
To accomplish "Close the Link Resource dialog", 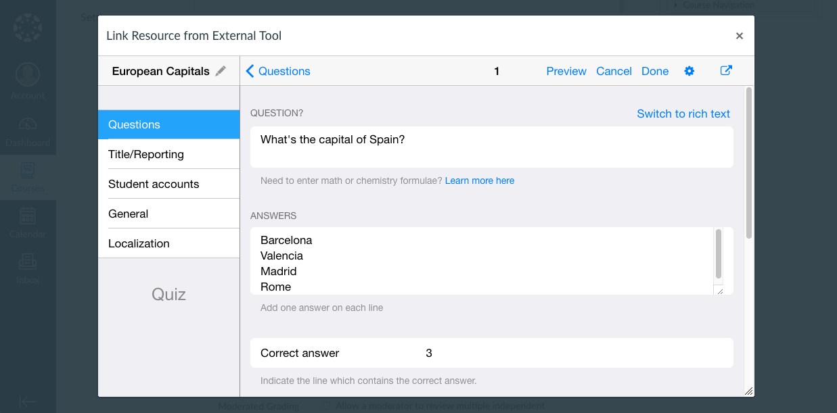I will (x=739, y=36).
